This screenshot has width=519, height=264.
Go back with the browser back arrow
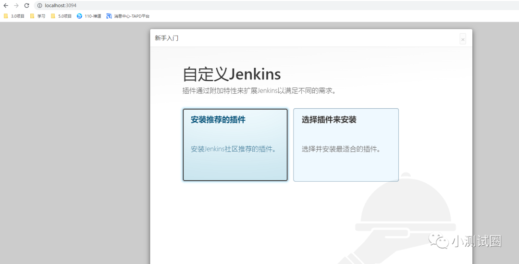tap(6, 5)
